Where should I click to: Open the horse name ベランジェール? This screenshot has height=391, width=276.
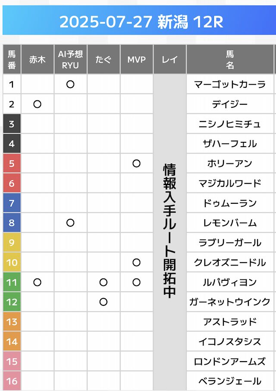(230, 381)
